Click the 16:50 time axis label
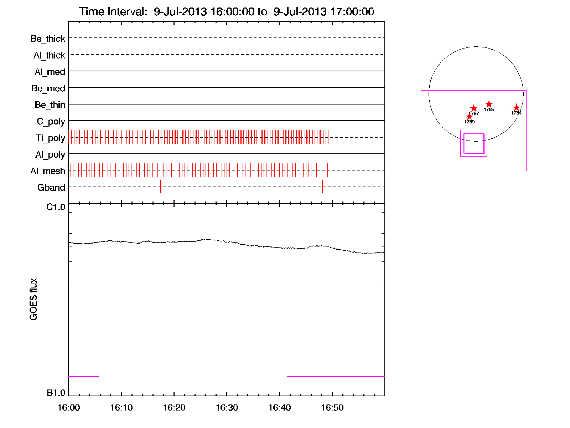This screenshot has height=428, width=570. coord(332,408)
